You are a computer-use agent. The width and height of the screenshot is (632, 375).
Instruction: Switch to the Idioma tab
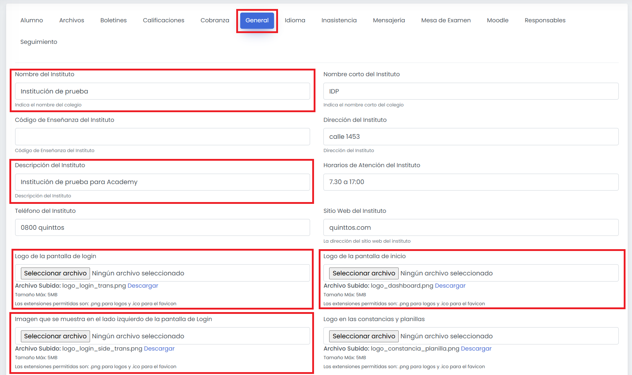(295, 20)
